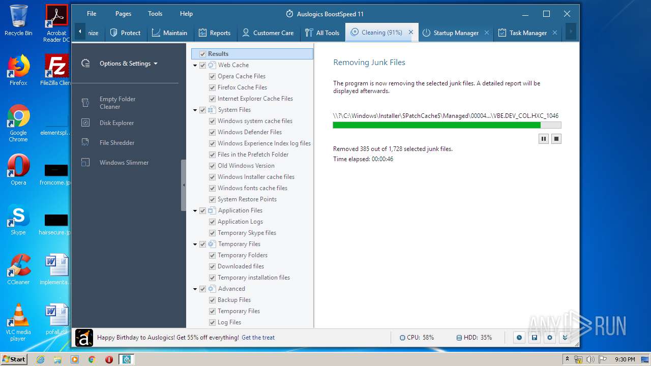The width and height of the screenshot is (651, 366).
Task: Collapse the Web Cache group
Action: (x=195, y=65)
